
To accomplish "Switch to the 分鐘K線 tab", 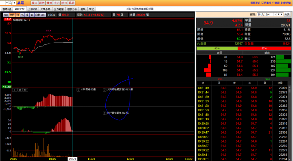I will [x=33, y=9].
